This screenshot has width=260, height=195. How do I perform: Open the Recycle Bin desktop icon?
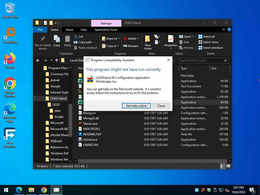(10, 10)
